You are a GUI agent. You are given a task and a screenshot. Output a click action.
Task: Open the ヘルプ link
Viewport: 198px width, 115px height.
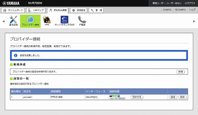coord(192,10)
